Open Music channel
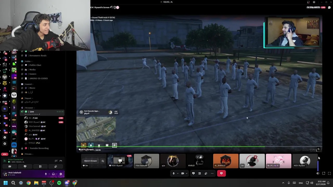The height and width of the screenshot is (187, 333). (32, 88)
